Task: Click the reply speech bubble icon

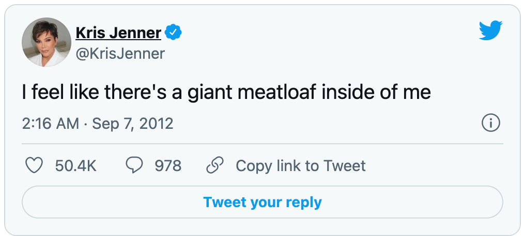Action: (x=134, y=165)
